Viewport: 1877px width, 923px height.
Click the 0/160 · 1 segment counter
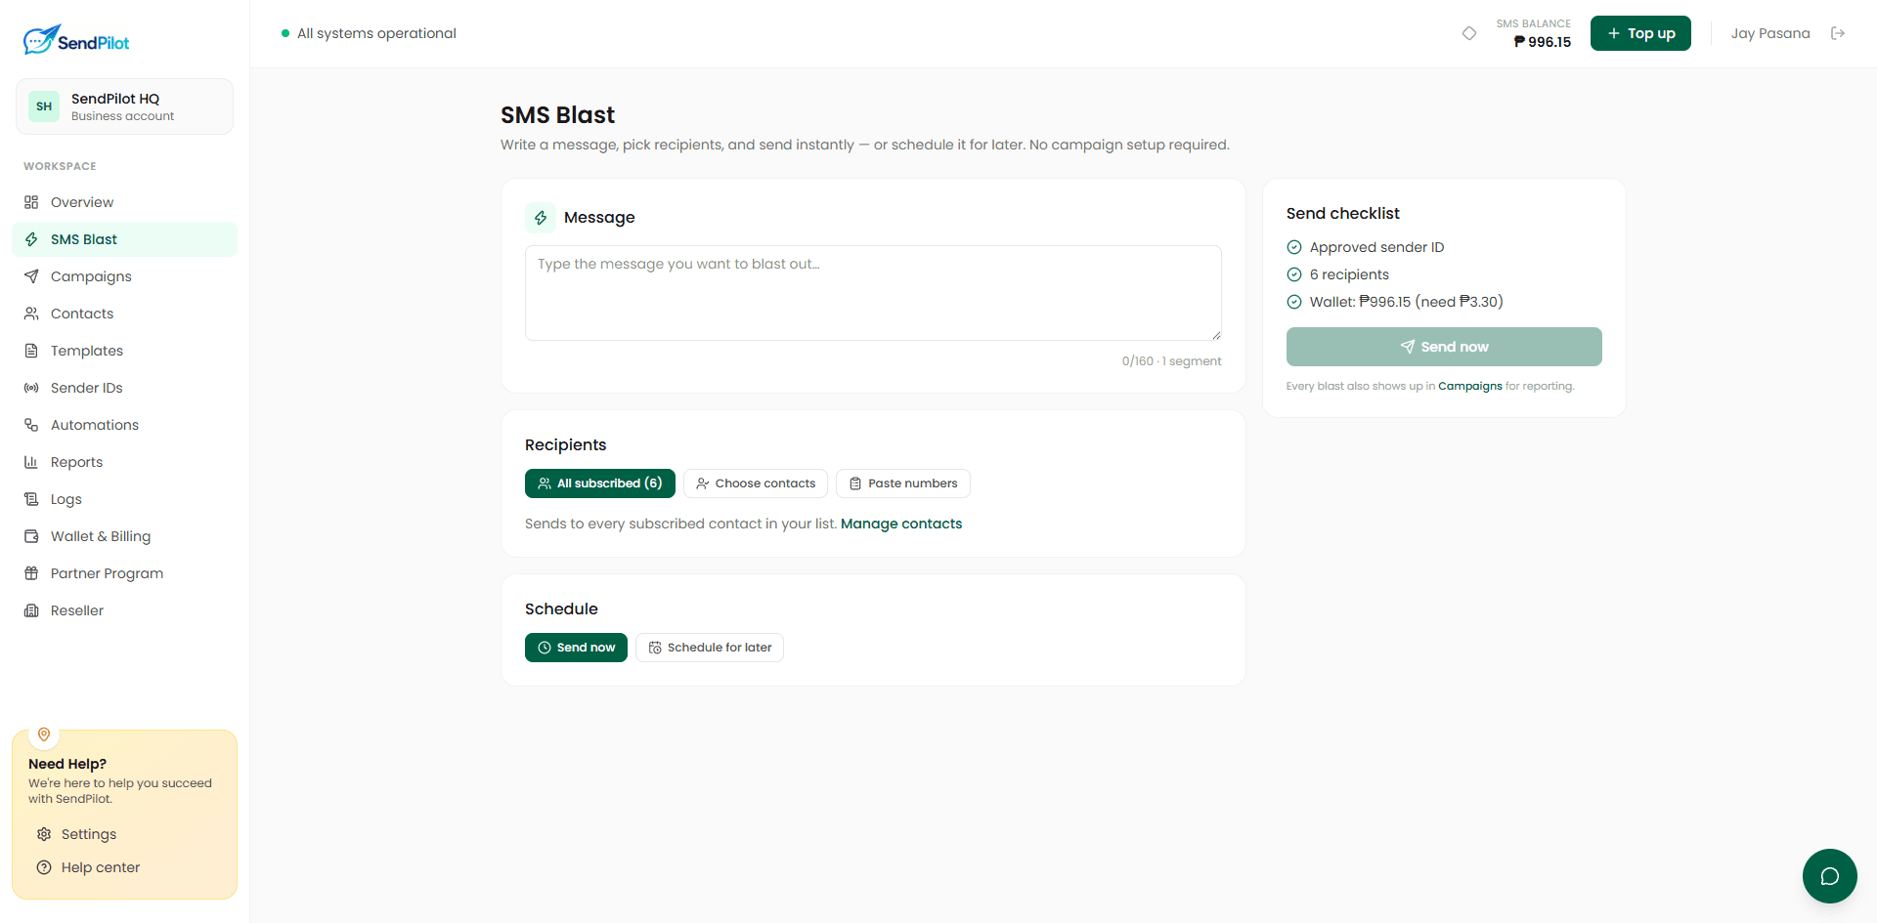point(1171,361)
